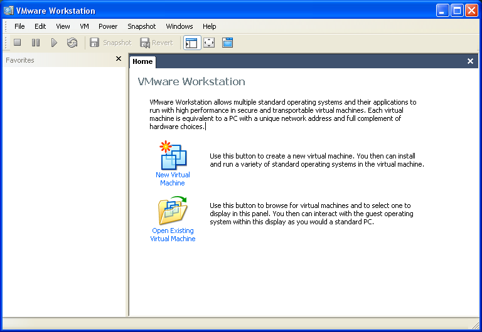482x332 pixels.
Task: Click the Power Off stop button
Action: (x=18, y=43)
